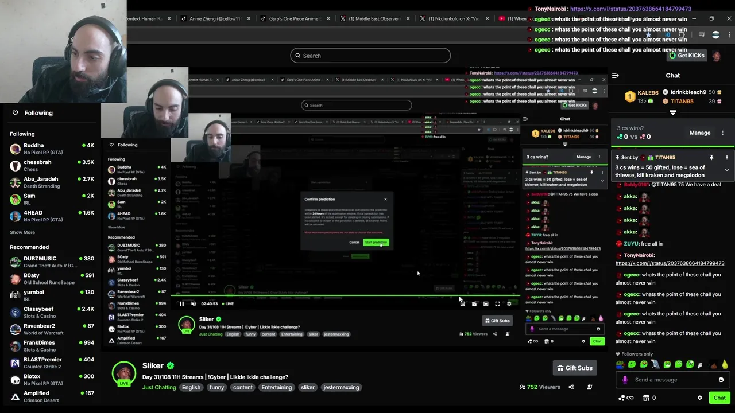Open TITAN95 in the gift leaderboard
Viewport: 735px width, 413px height.
pyautogui.click(x=682, y=101)
